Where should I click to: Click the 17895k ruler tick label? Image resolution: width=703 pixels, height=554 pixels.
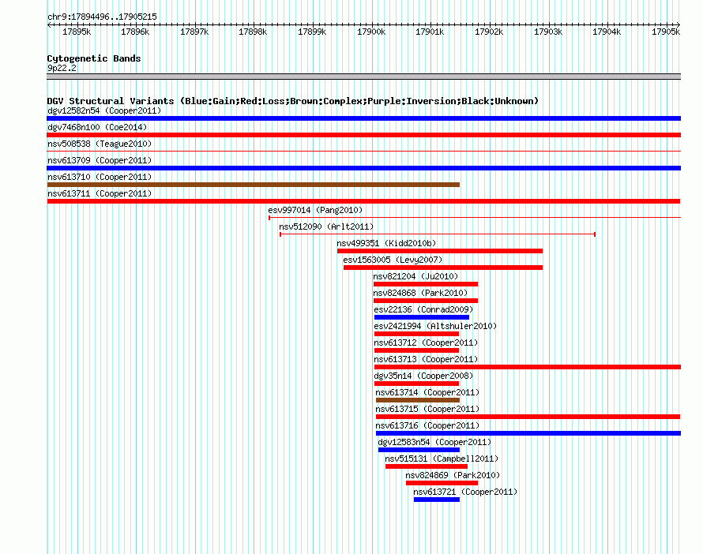pos(77,32)
